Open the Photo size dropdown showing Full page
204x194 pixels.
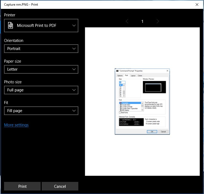(41, 90)
